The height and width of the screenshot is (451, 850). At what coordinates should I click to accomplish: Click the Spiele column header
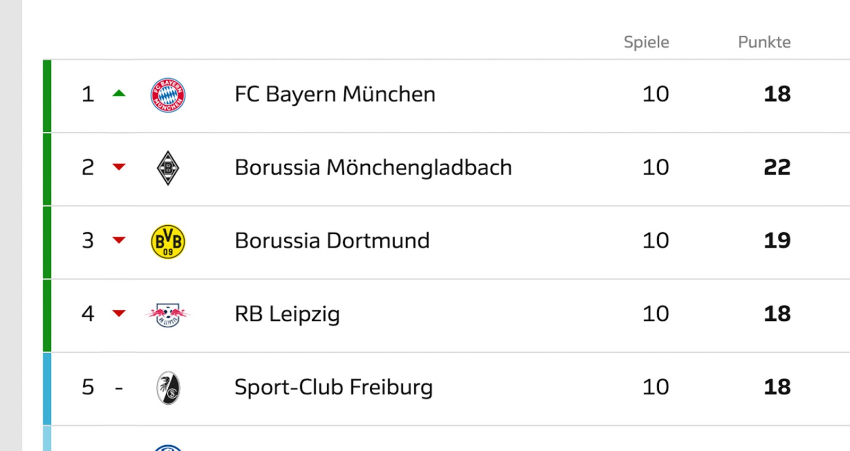646,42
